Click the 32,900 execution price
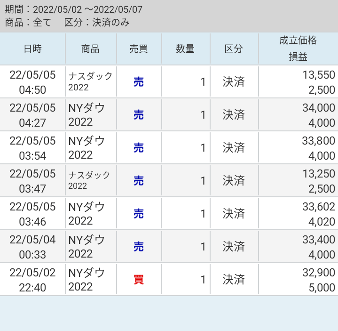The height and width of the screenshot is (331, 338). [318, 273]
